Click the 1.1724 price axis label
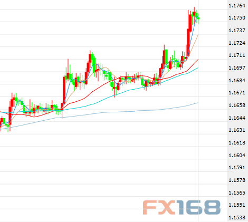248x222 pixels. pos(237,43)
